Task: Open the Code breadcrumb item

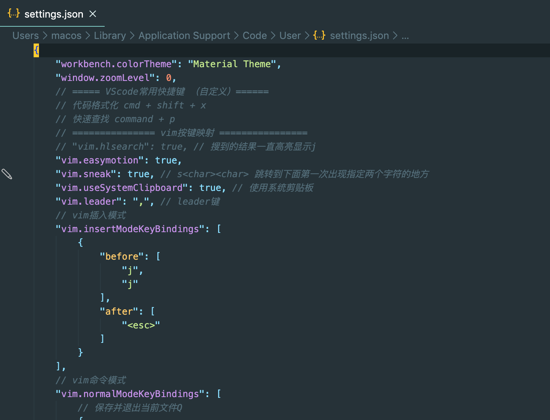Action: (254, 35)
